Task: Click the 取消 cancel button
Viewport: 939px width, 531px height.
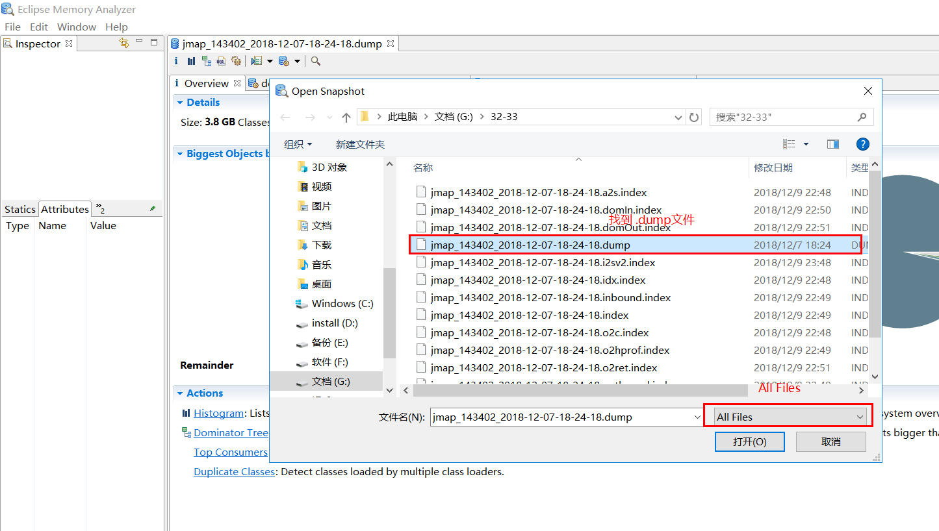Action: [831, 441]
